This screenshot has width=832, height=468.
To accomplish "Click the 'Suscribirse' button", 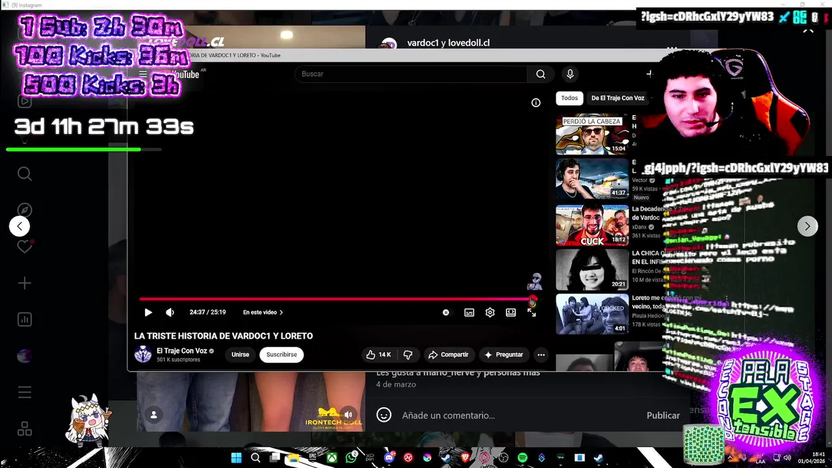I will [281, 355].
